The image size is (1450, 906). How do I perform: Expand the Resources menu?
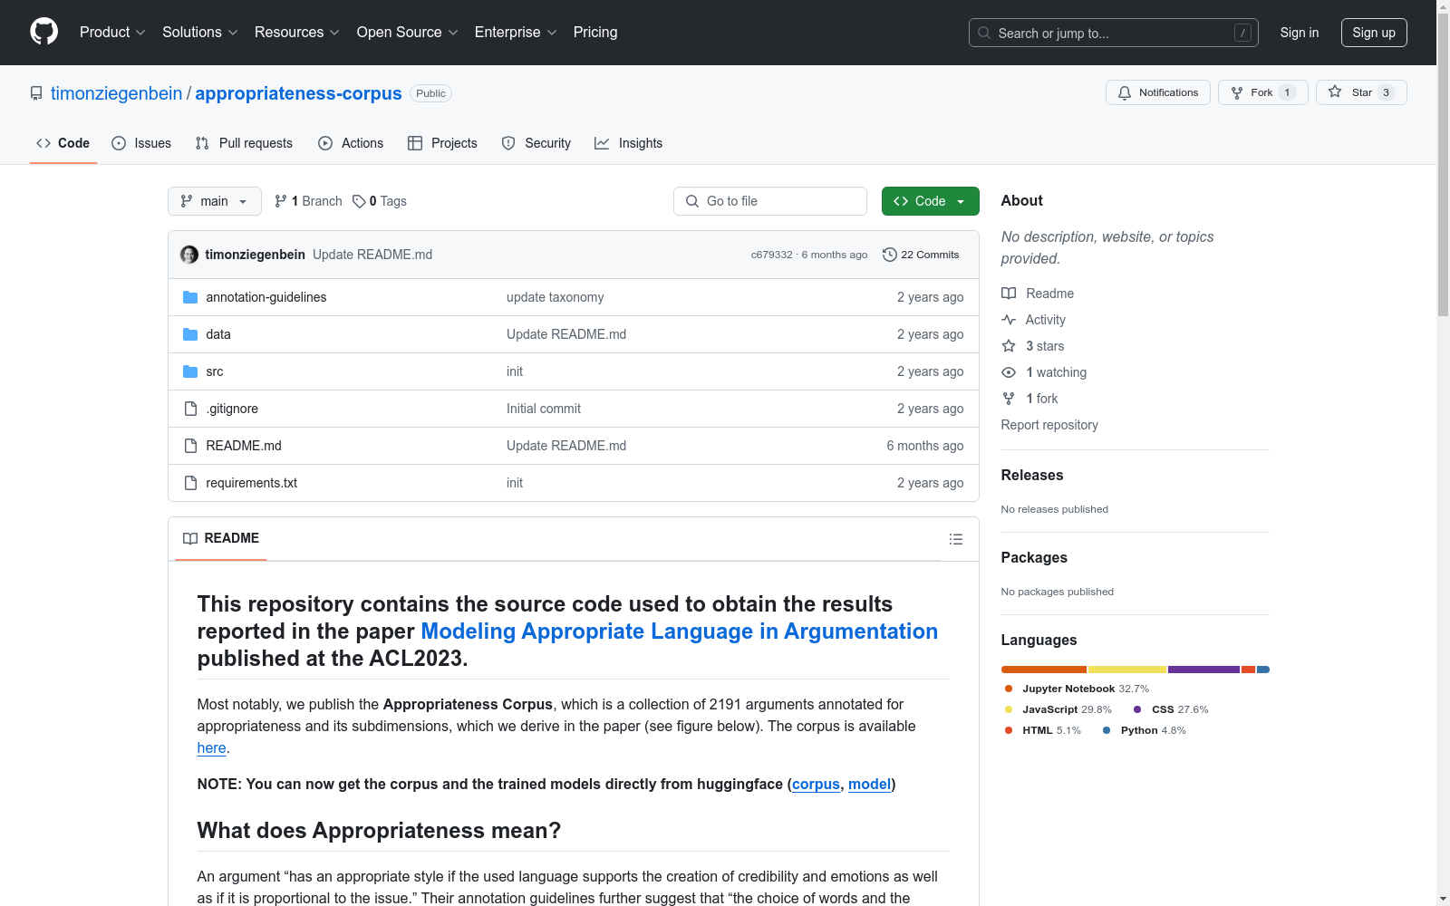point(297,32)
